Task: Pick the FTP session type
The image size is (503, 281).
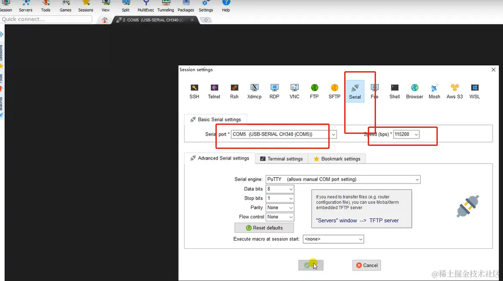Action: [314, 91]
